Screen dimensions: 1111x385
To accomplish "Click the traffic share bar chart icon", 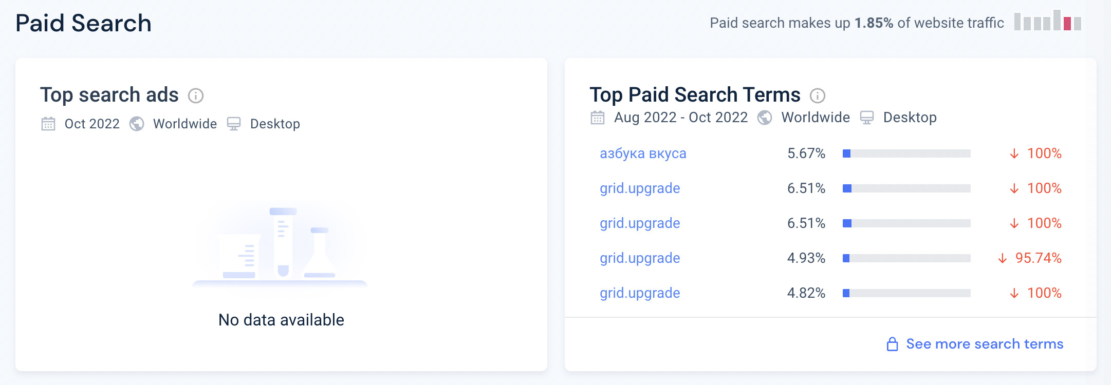I will [1048, 21].
